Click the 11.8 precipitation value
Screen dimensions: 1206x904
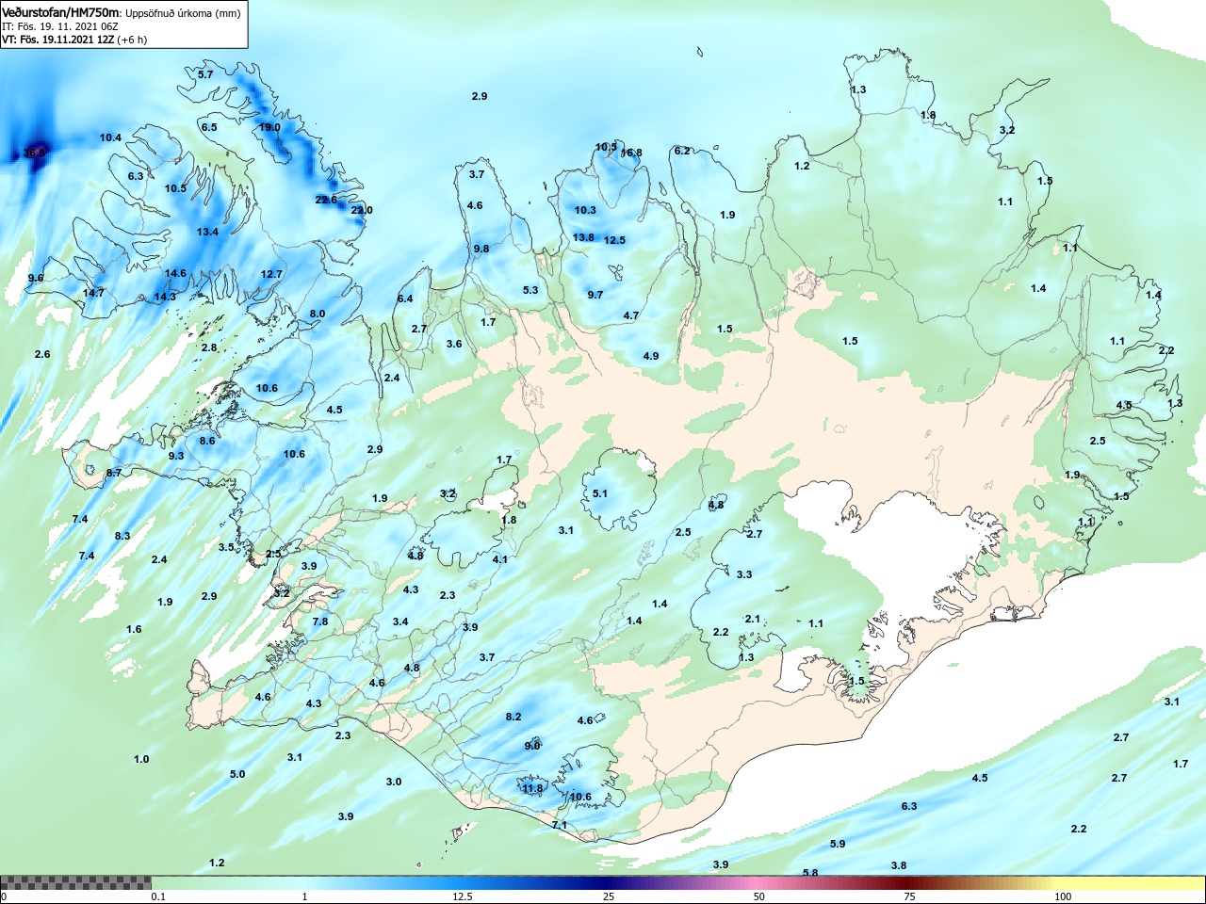(x=533, y=789)
